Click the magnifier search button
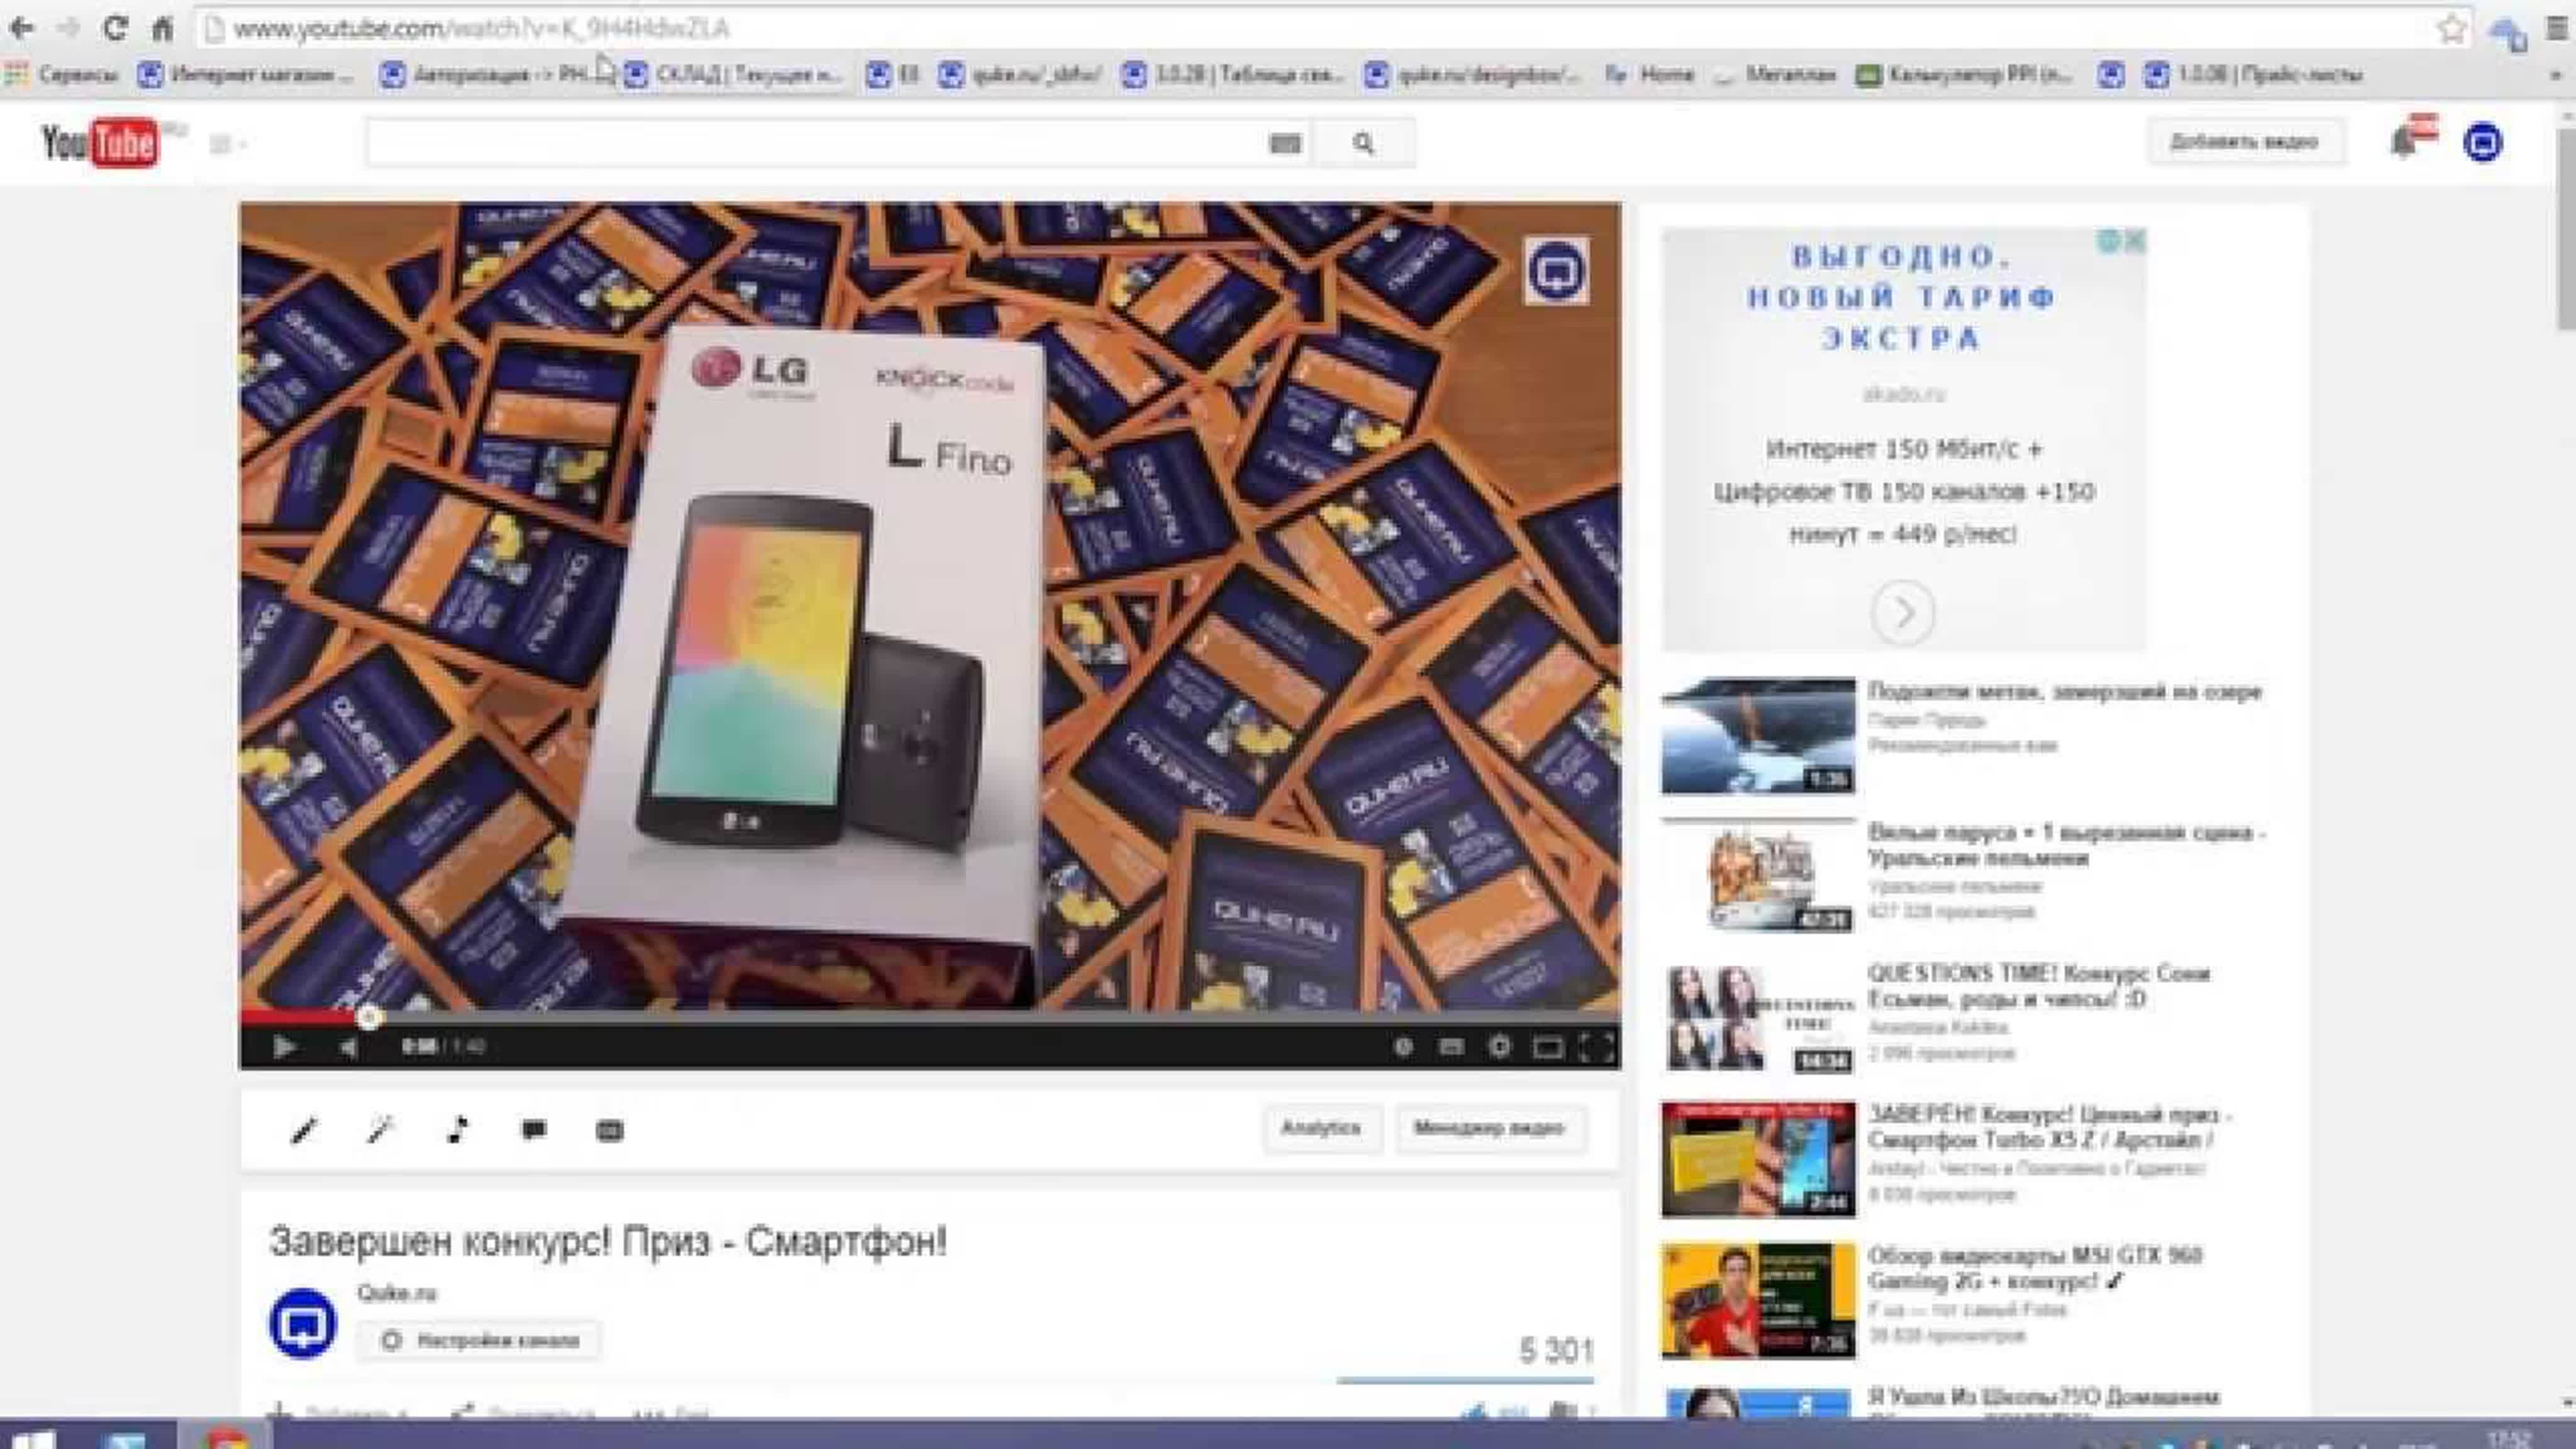Viewport: 2576px width, 1449px height. [x=1363, y=143]
